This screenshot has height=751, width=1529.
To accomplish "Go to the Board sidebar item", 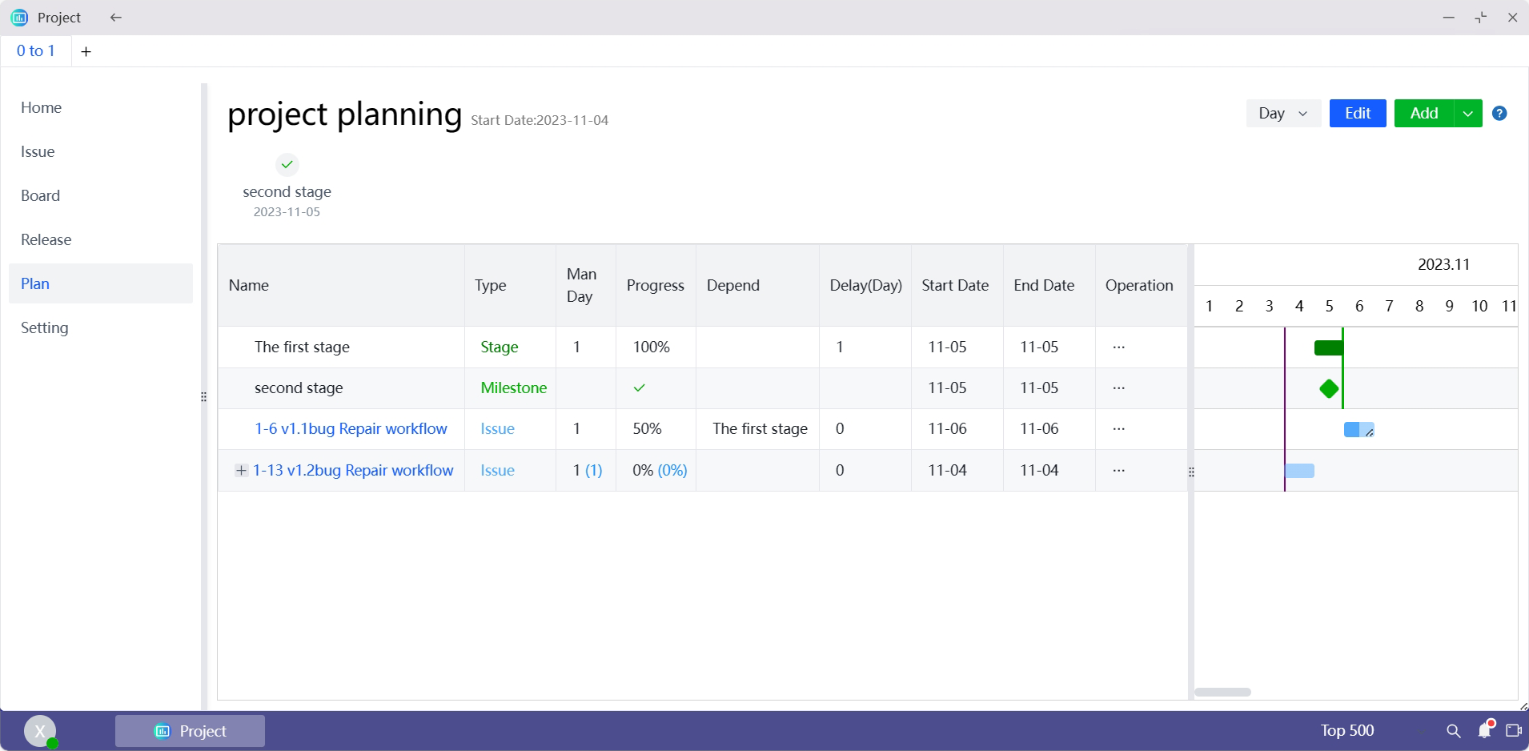I will [x=41, y=196].
